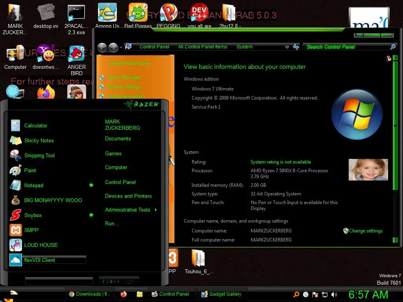Click Firefox icon in the taskbar
The width and height of the screenshot is (403, 302).
pyautogui.click(x=124, y=294)
